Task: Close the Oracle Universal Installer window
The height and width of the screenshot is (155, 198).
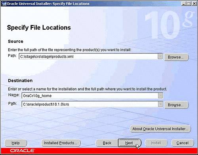Action: (x=194, y=4)
